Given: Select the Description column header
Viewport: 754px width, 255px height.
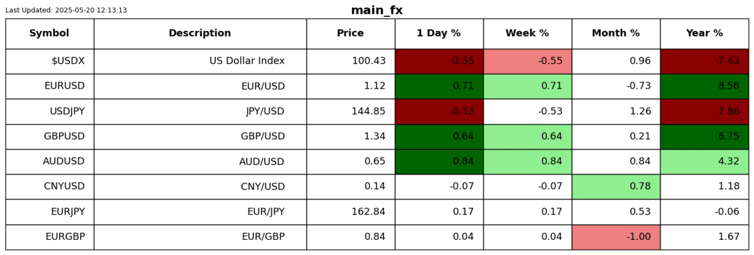Looking at the screenshot, I should coord(200,33).
